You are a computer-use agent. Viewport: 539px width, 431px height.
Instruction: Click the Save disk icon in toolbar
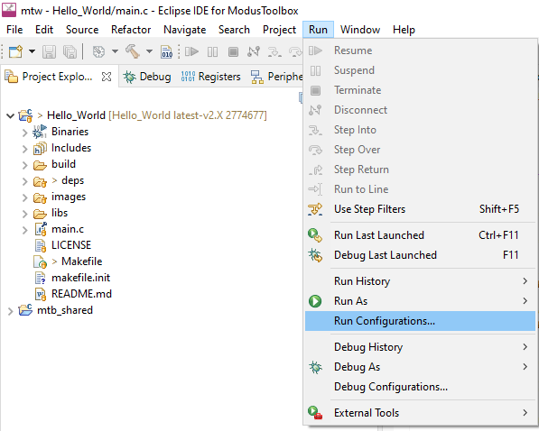point(49,52)
